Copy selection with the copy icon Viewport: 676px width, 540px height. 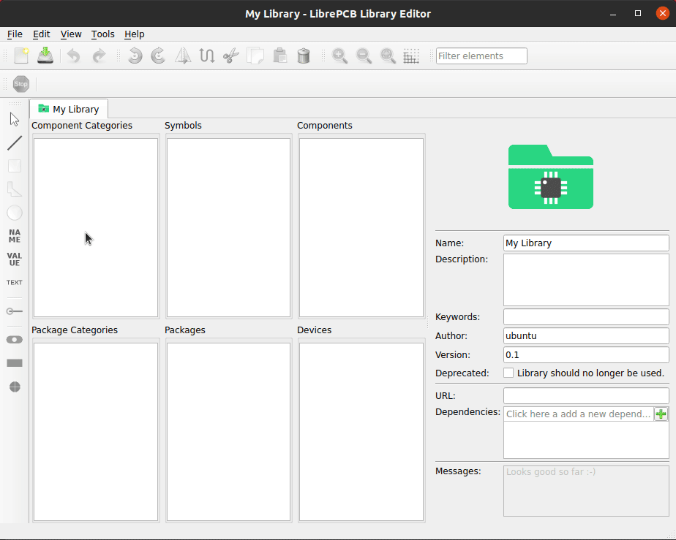tap(255, 56)
